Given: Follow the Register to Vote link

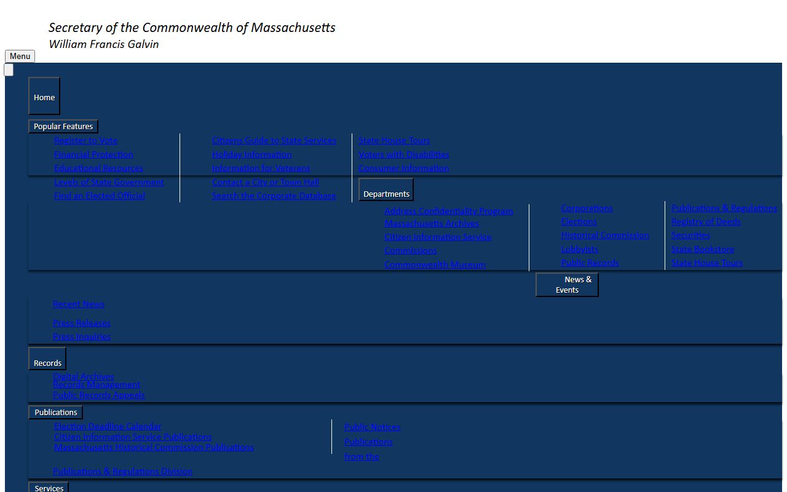Looking at the screenshot, I should (85, 140).
